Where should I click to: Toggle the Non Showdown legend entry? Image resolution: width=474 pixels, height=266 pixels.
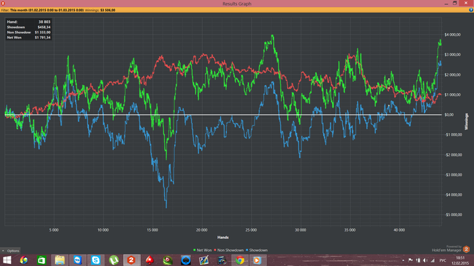[229, 250]
